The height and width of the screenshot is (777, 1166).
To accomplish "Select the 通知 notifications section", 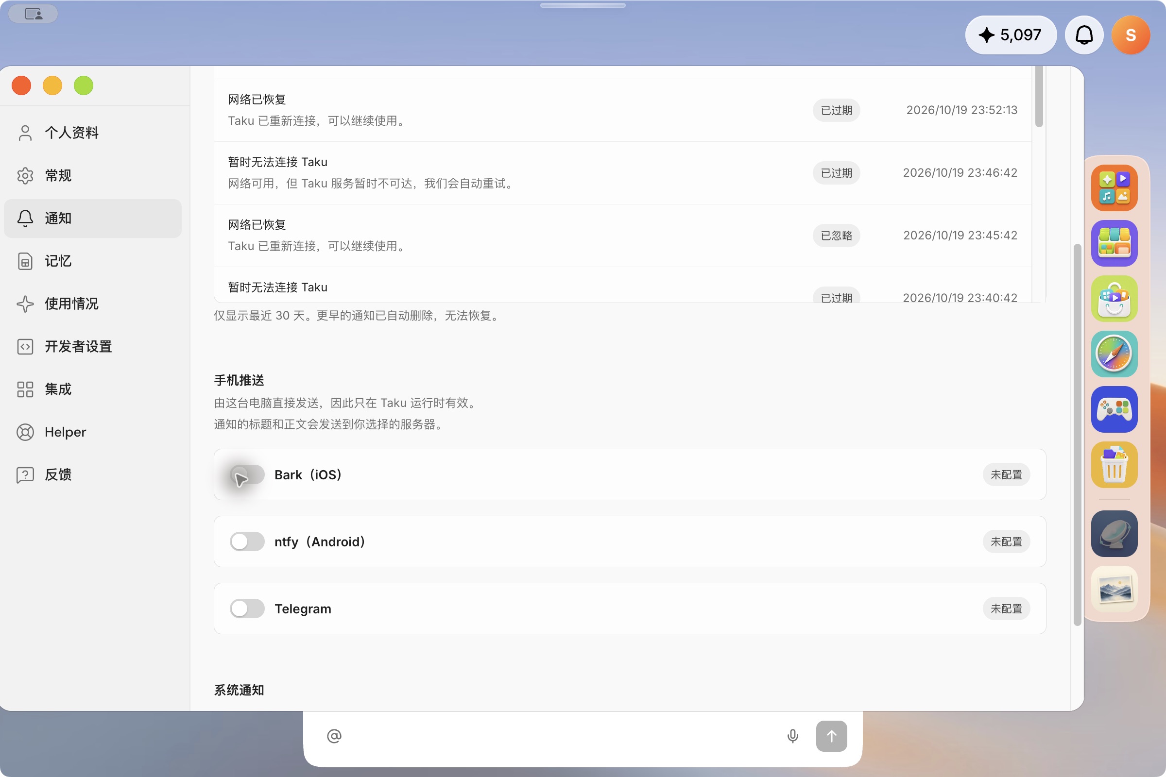I will pos(93,218).
